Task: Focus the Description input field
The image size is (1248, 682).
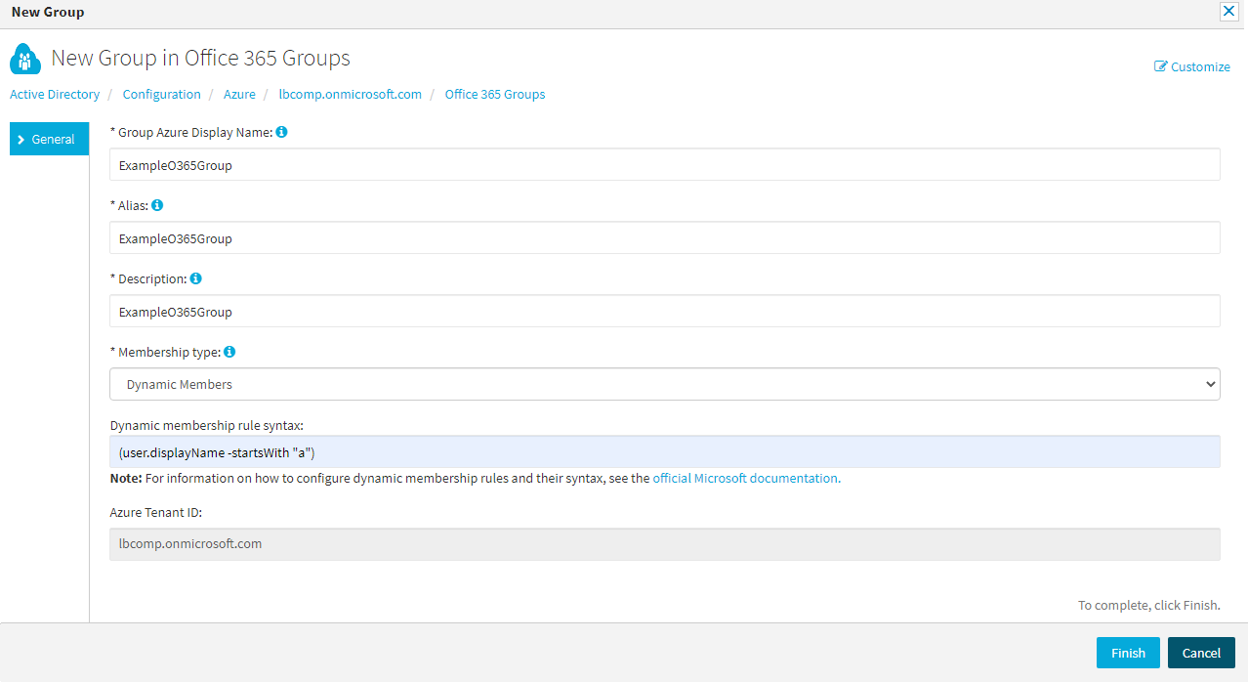Action: tap(665, 311)
